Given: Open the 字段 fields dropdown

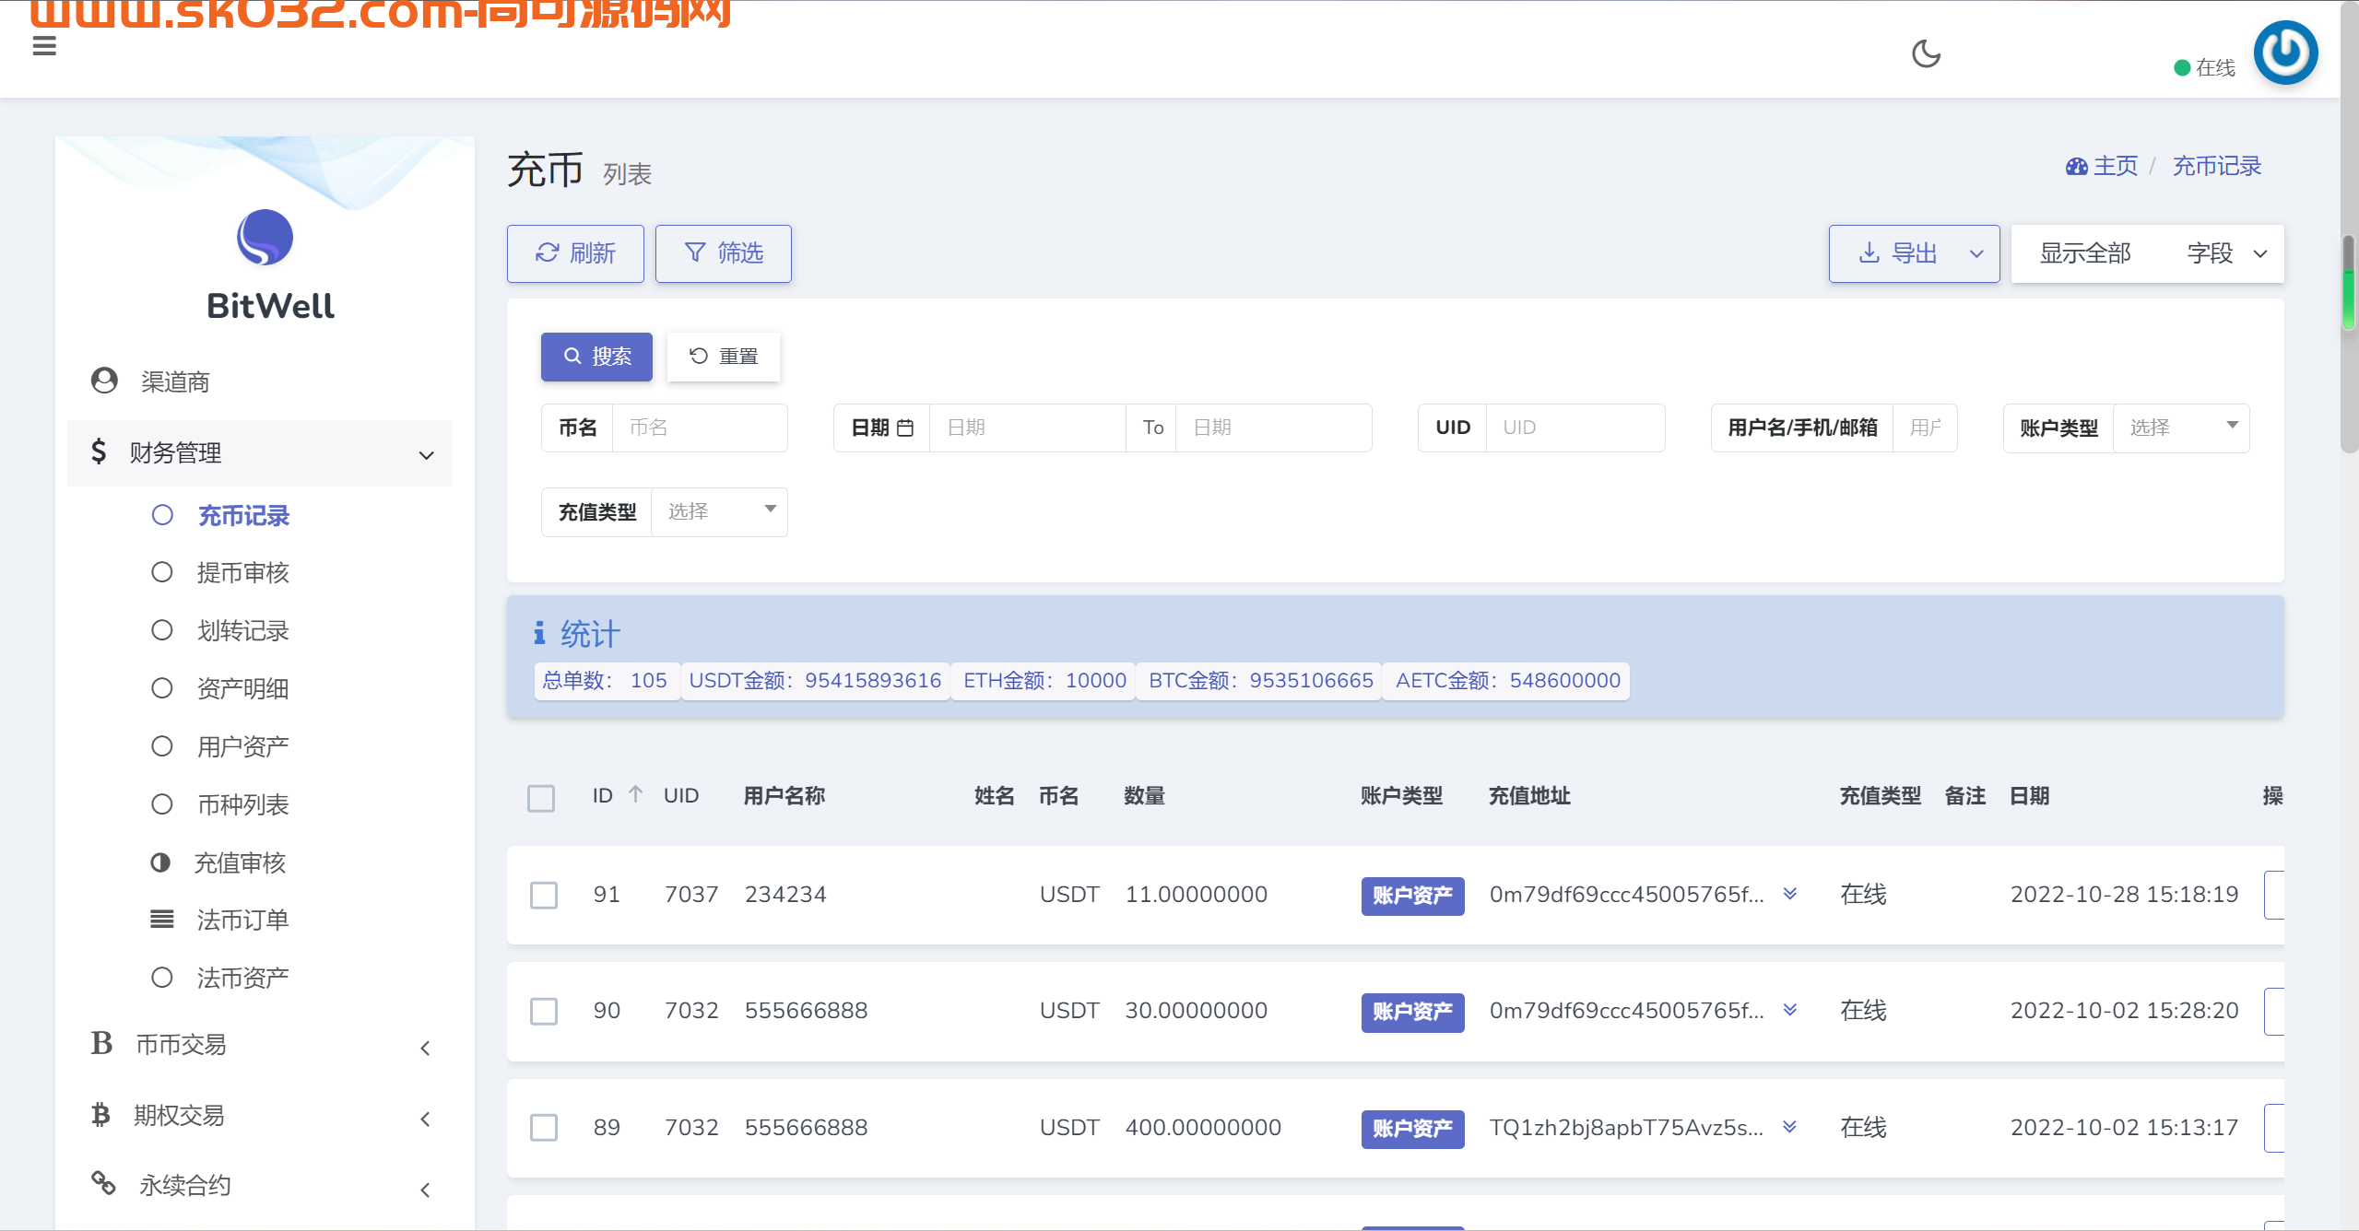Looking at the screenshot, I should click(x=2227, y=253).
